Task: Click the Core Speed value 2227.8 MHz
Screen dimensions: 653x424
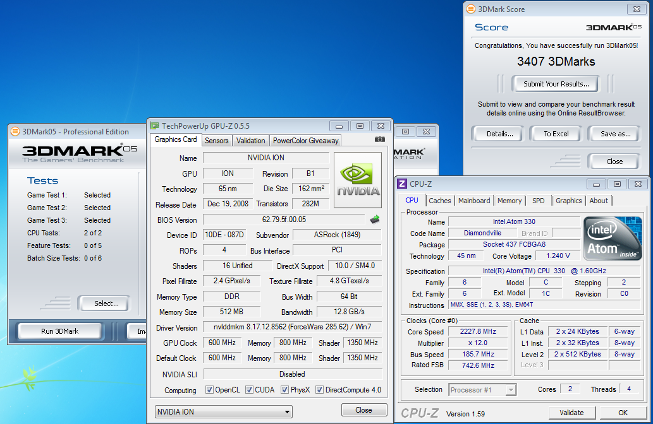Action: (478, 332)
